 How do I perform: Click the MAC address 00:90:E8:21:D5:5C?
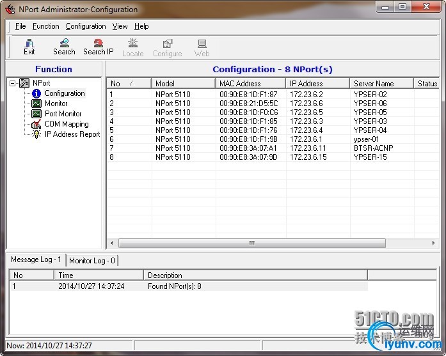[249, 104]
